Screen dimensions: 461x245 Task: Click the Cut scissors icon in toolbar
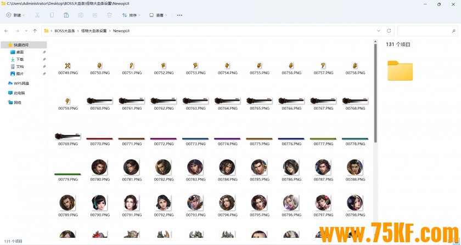[x=37, y=15]
